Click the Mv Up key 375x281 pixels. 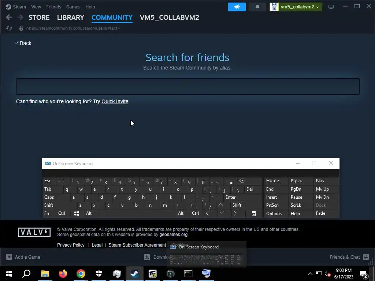coord(326,189)
